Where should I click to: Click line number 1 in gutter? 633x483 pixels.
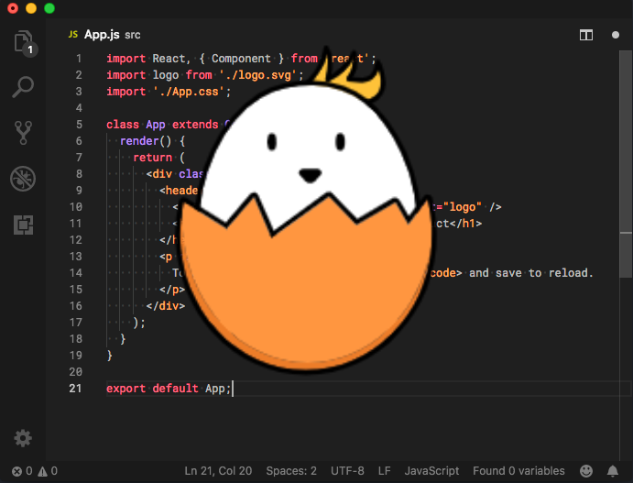coord(79,59)
